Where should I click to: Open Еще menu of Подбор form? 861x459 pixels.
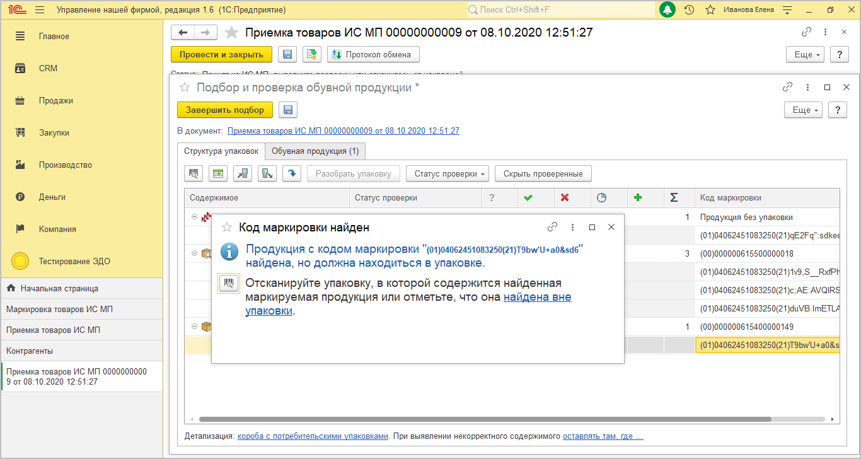pyautogui.click(x=803, y=110)
